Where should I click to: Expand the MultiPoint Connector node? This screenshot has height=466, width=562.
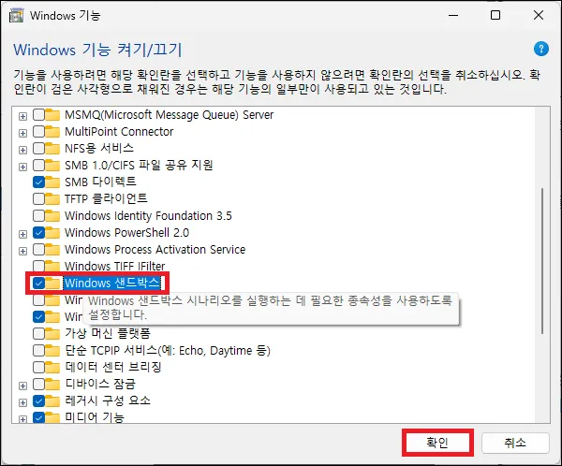(22, 133)
